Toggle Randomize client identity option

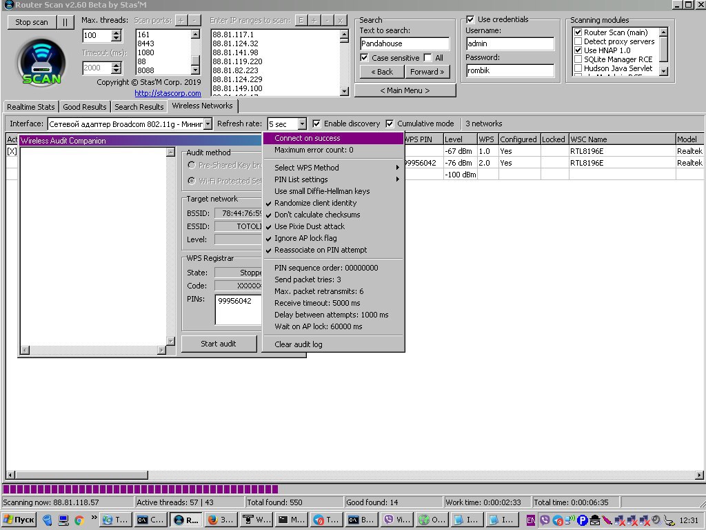[333, 203]
